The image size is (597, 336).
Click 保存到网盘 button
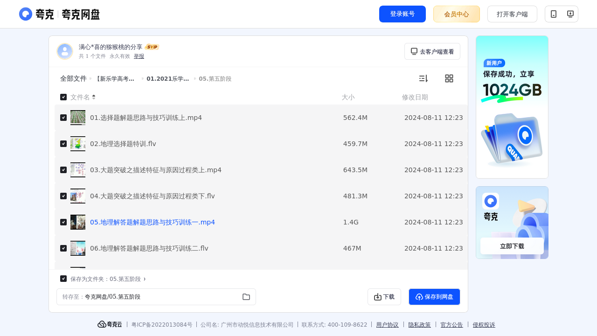click(x=434, y=297)
